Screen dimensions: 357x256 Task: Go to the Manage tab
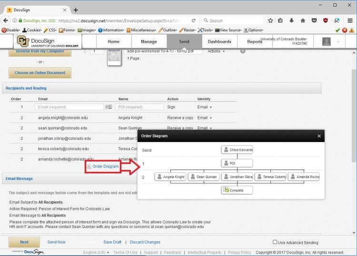point(149,42)
